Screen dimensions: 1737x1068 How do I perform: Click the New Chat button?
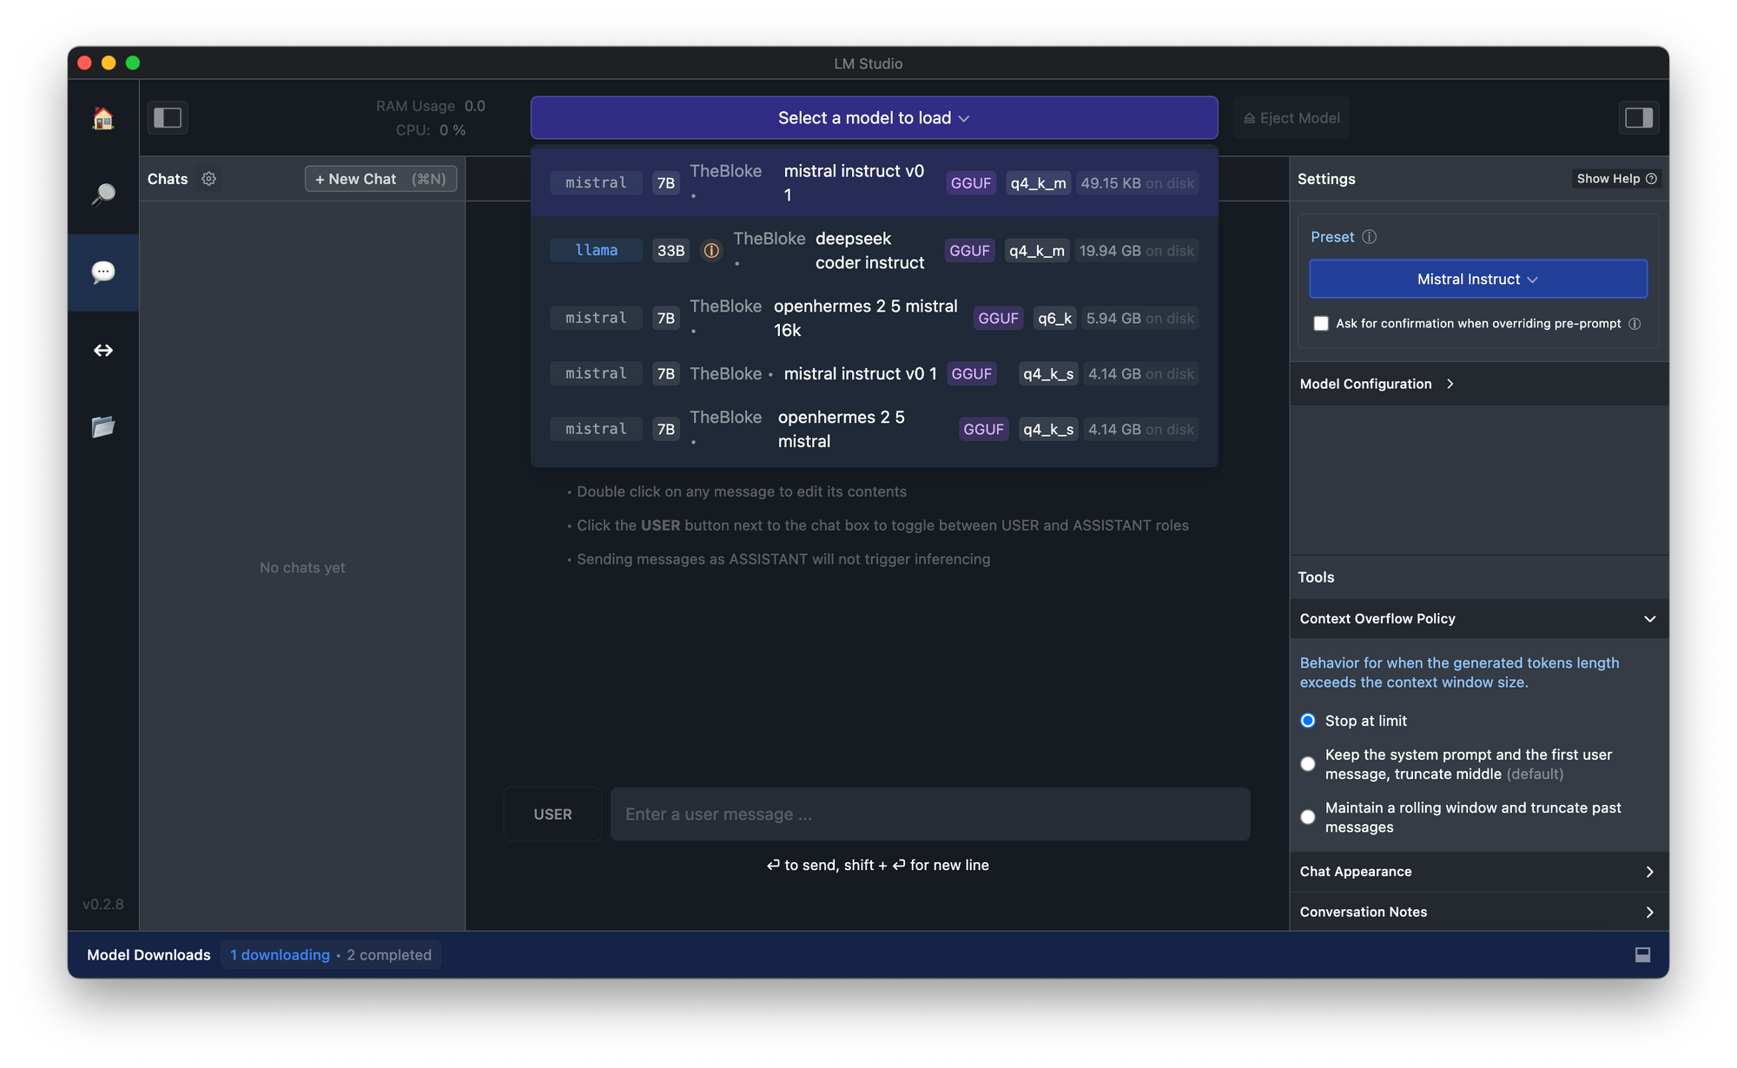coord(380,179)
